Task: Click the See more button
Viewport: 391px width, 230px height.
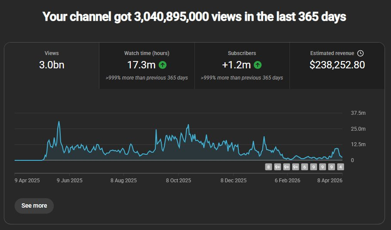Action: (34, 205)
